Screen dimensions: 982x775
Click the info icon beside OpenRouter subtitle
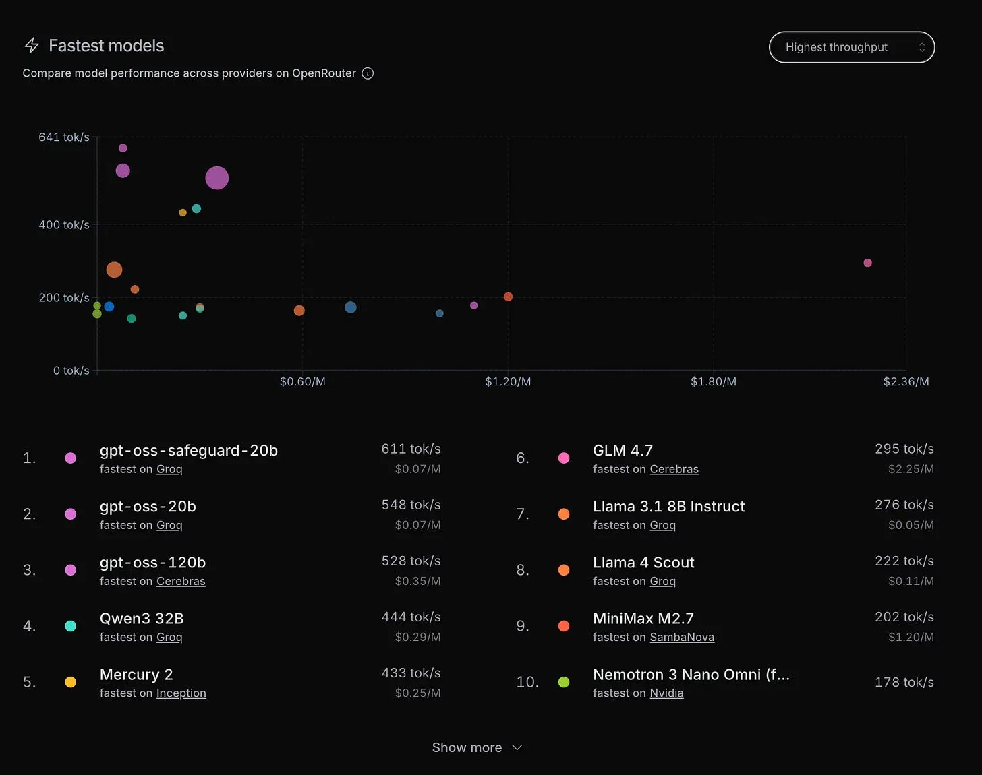pos(368,73)
